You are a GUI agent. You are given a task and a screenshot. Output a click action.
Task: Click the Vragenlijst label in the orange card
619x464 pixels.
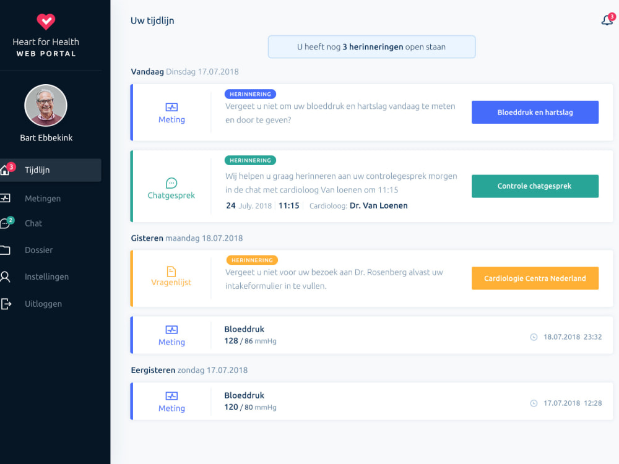[171, 282]
